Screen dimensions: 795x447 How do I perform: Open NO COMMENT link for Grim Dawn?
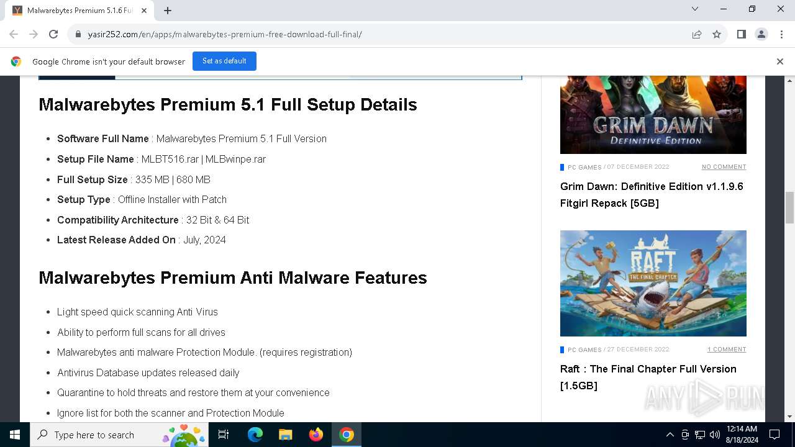click(724, 167)
